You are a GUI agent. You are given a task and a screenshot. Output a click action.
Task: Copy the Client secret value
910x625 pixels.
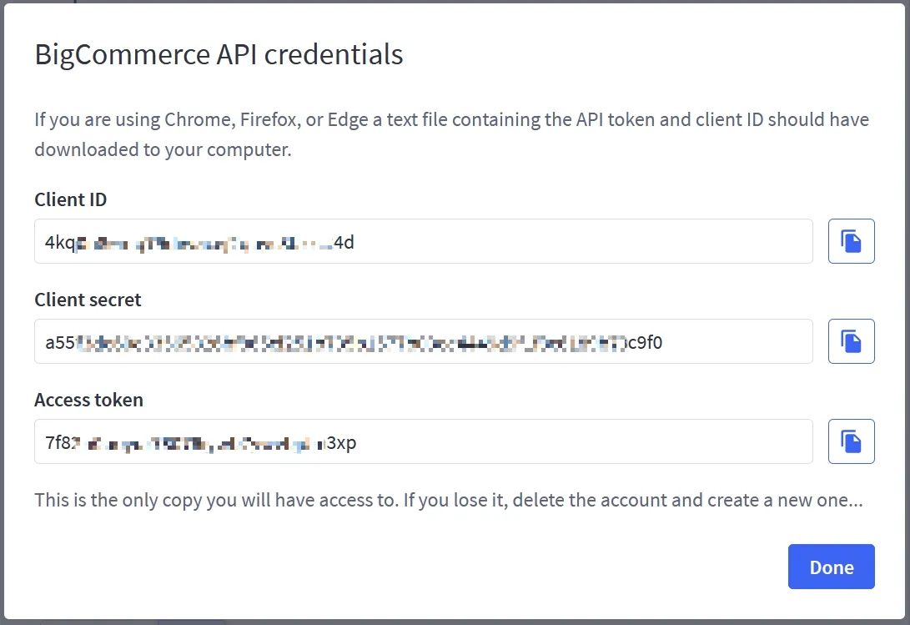pos(851,341)
